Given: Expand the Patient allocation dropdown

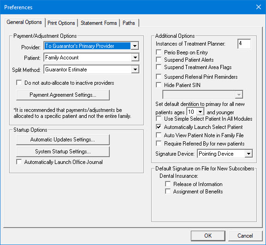Looking at the screenshot, I should [135, 58].
